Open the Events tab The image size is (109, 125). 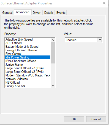coord(61,13)
